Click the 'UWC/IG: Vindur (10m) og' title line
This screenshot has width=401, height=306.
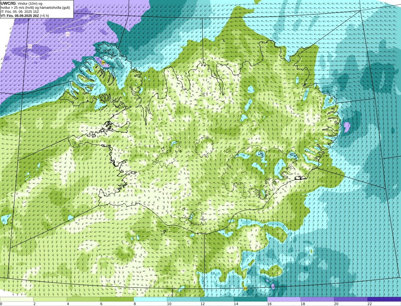pos(21,3)
